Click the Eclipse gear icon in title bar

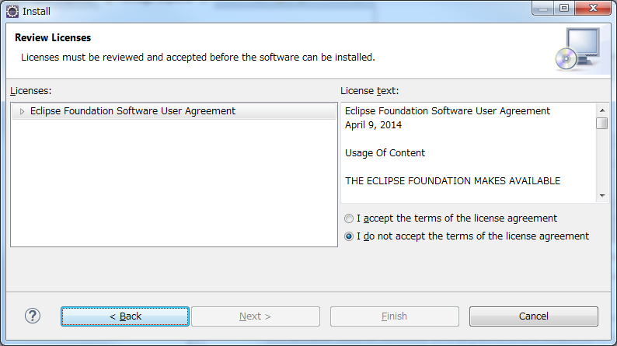tap(12, 12)
